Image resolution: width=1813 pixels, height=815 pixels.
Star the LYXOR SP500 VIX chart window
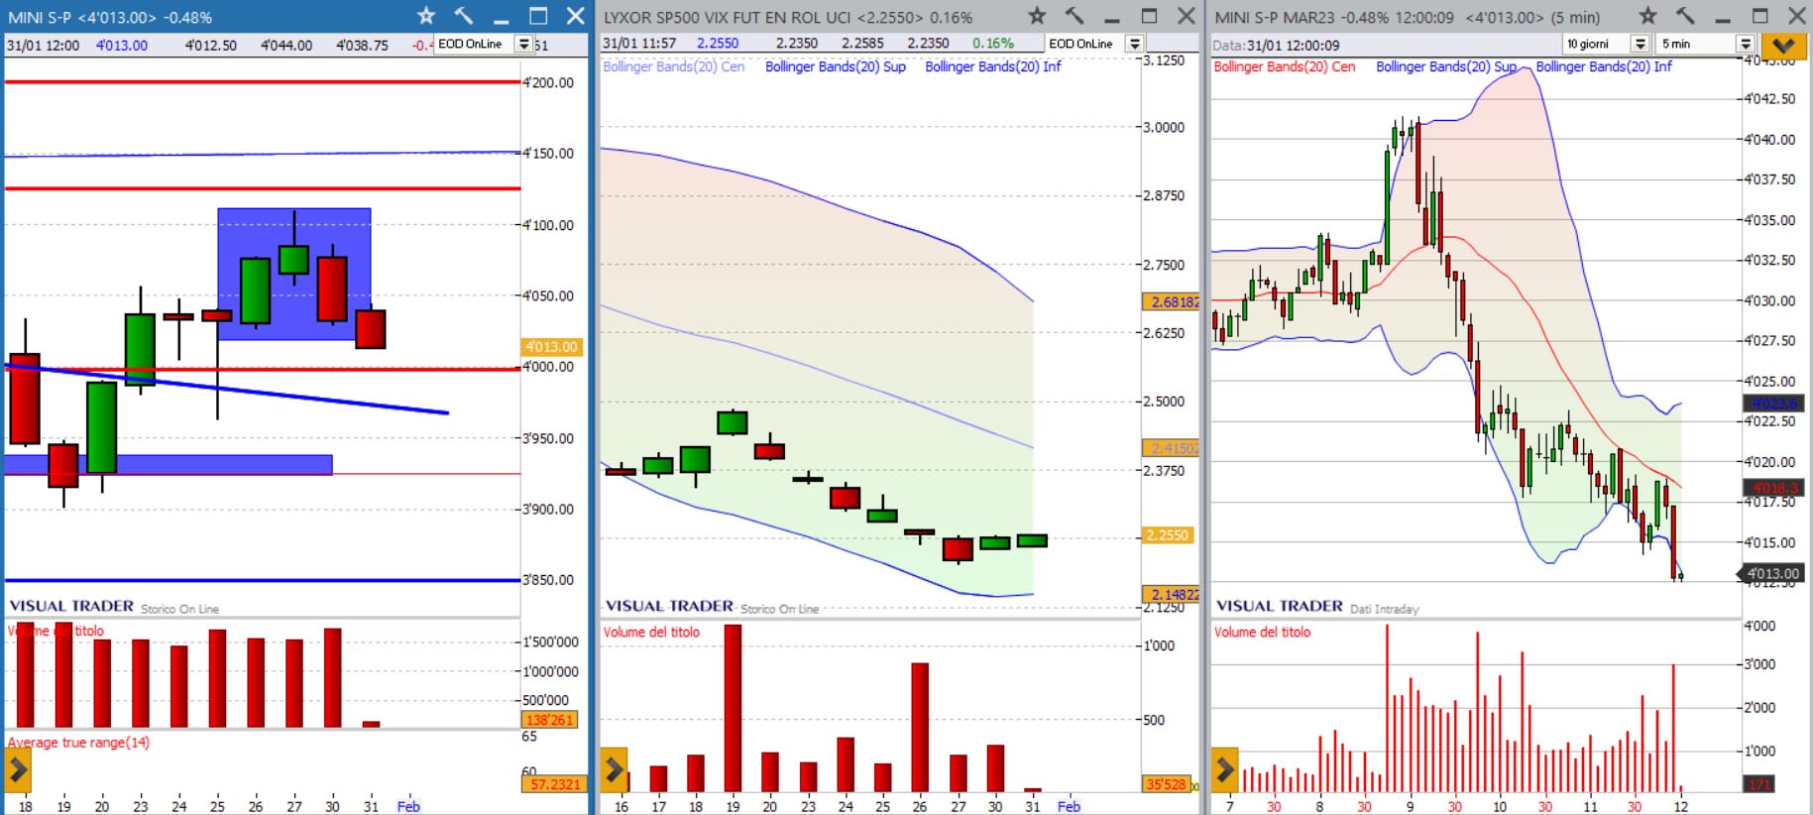[1037, 16]
